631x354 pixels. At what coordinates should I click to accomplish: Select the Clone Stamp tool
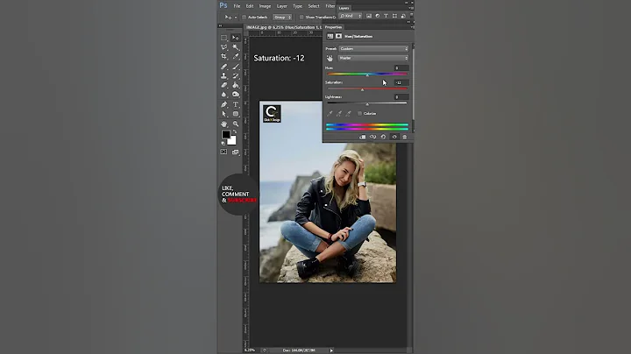(223, 75)
